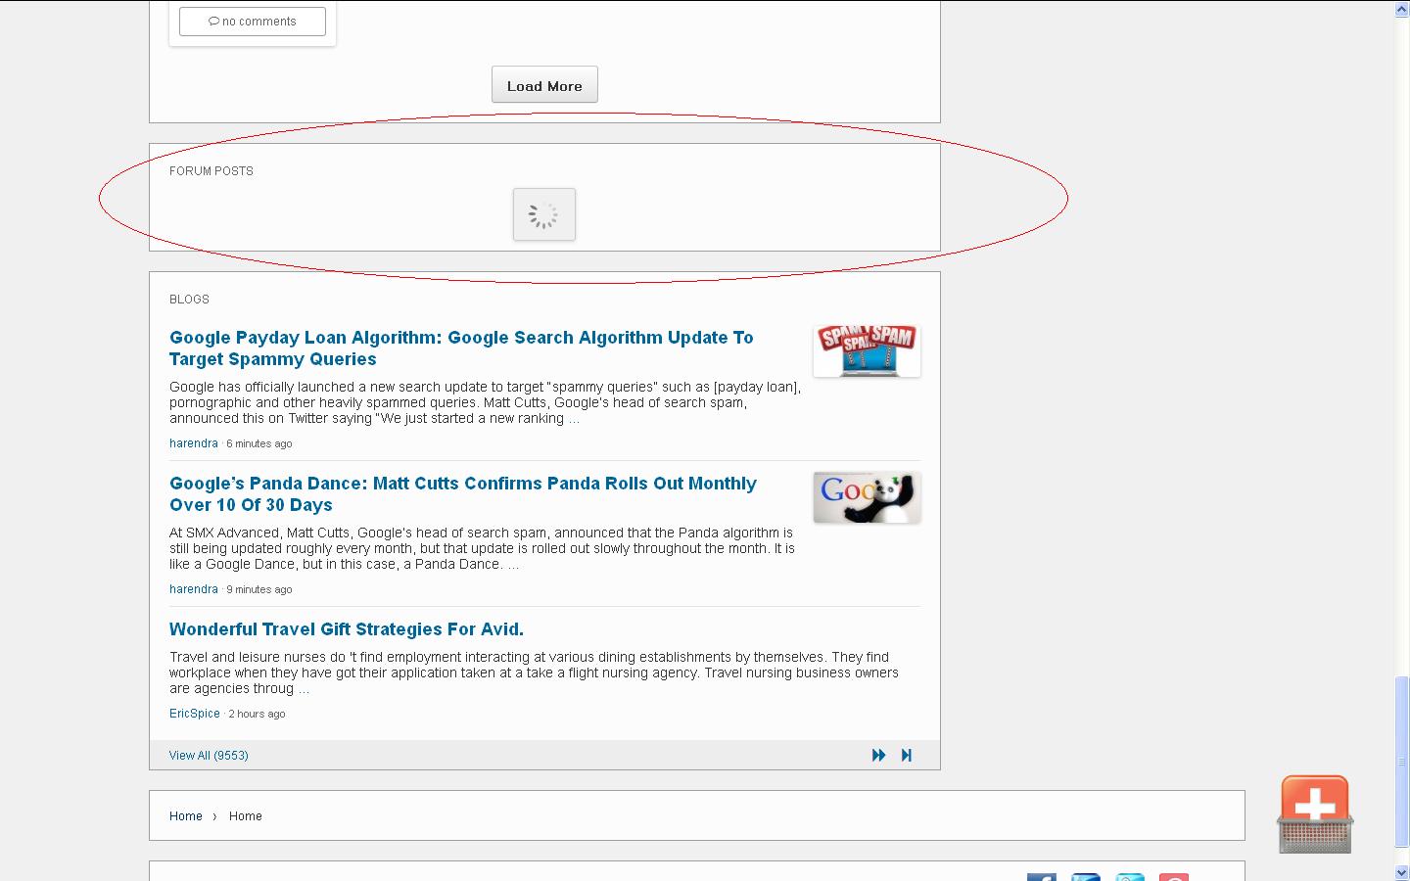Click the Forum Posts loading spinner
The image size is (1410, 881).
[x=544, y=214]
